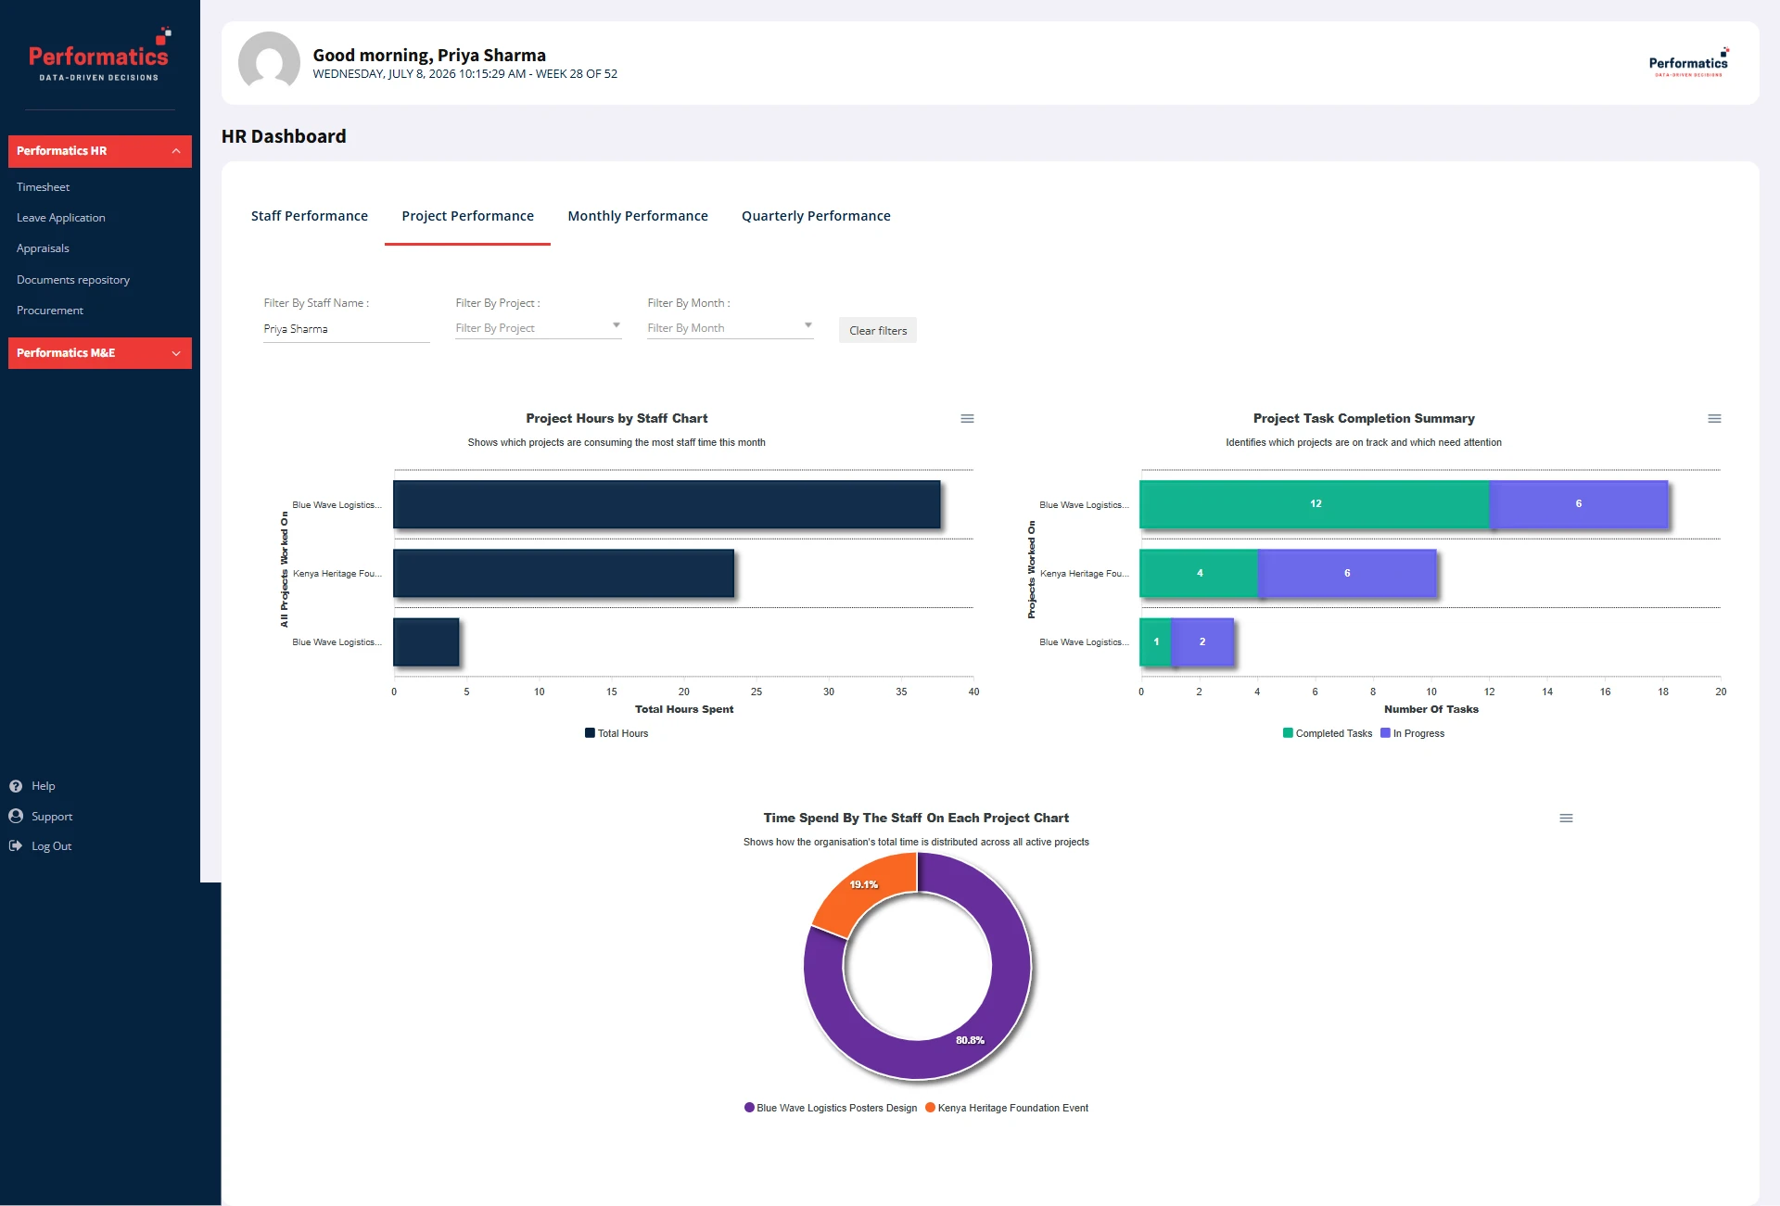Click the Clear filters button
1780x1206 pixels.
coord(878,331)
